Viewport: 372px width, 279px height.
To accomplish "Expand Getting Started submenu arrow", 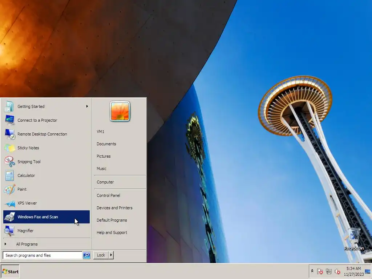I will coord(87,106).
